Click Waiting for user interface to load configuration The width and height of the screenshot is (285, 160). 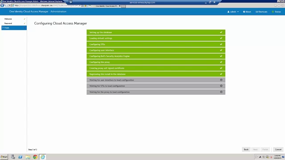(x=156, y=80)
